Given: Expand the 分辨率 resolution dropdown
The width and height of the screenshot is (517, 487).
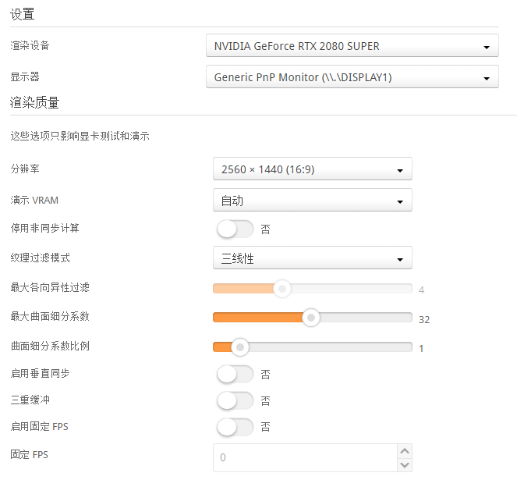Looking at the screenshot, I should [312, 169].
